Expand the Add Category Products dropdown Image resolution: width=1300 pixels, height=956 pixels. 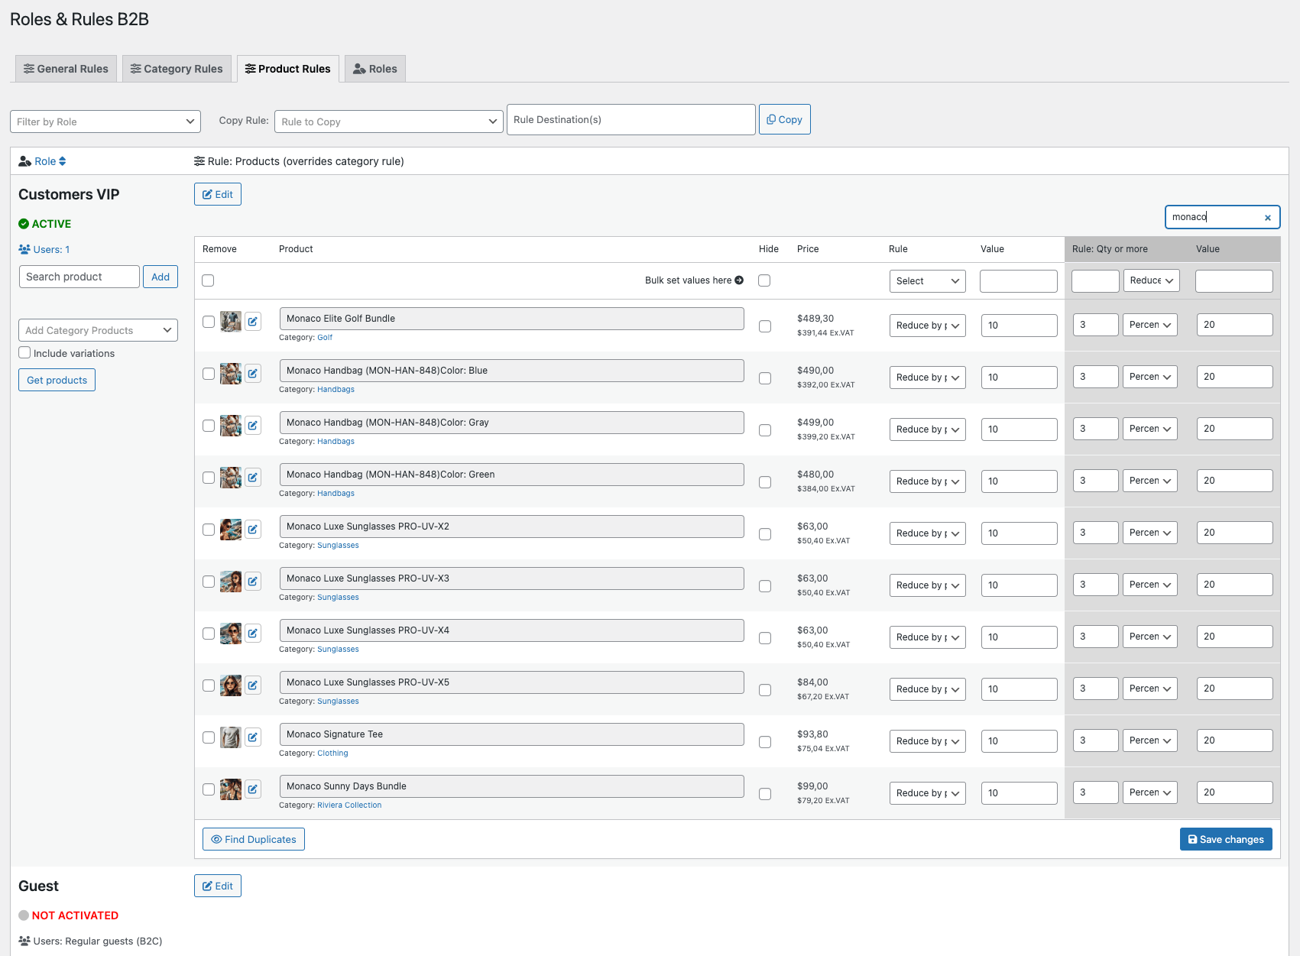(97, 330)
